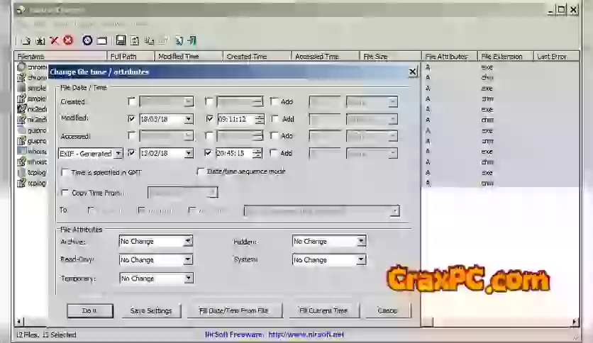Click the floppy disk save icon

pos(121,40)
